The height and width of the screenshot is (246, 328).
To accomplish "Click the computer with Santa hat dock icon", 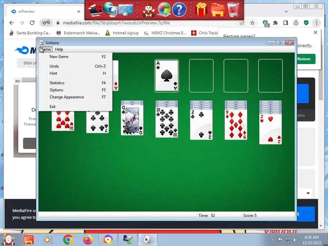I will [95, 9].
